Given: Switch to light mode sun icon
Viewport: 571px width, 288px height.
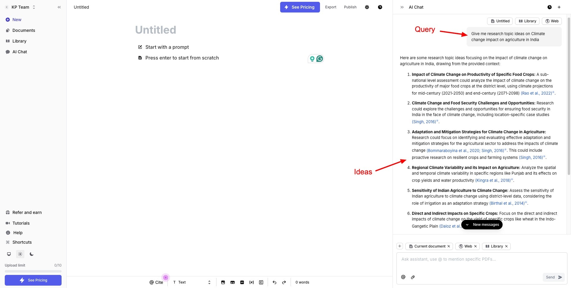Looking at the screenshot, I should [20, 254].
